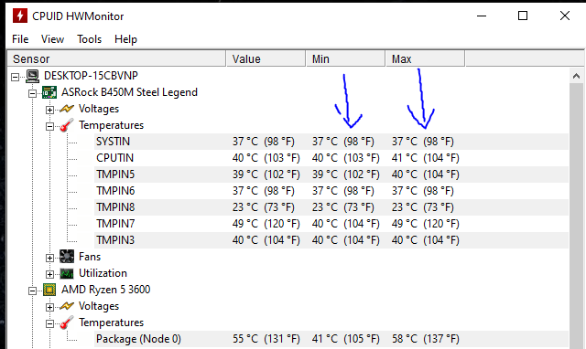The image size is (586, 349).
Task: Select the AMD Ryzen 5 3600 label
Action: tap(106, 290)
